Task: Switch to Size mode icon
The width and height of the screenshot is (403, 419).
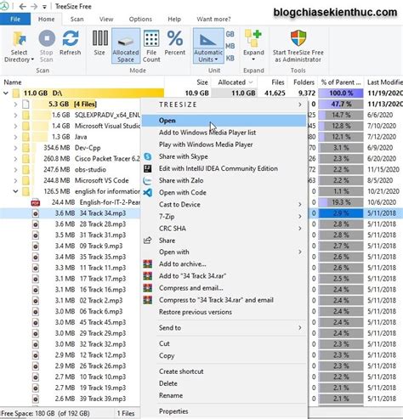Action: click(x=99, y=38)
